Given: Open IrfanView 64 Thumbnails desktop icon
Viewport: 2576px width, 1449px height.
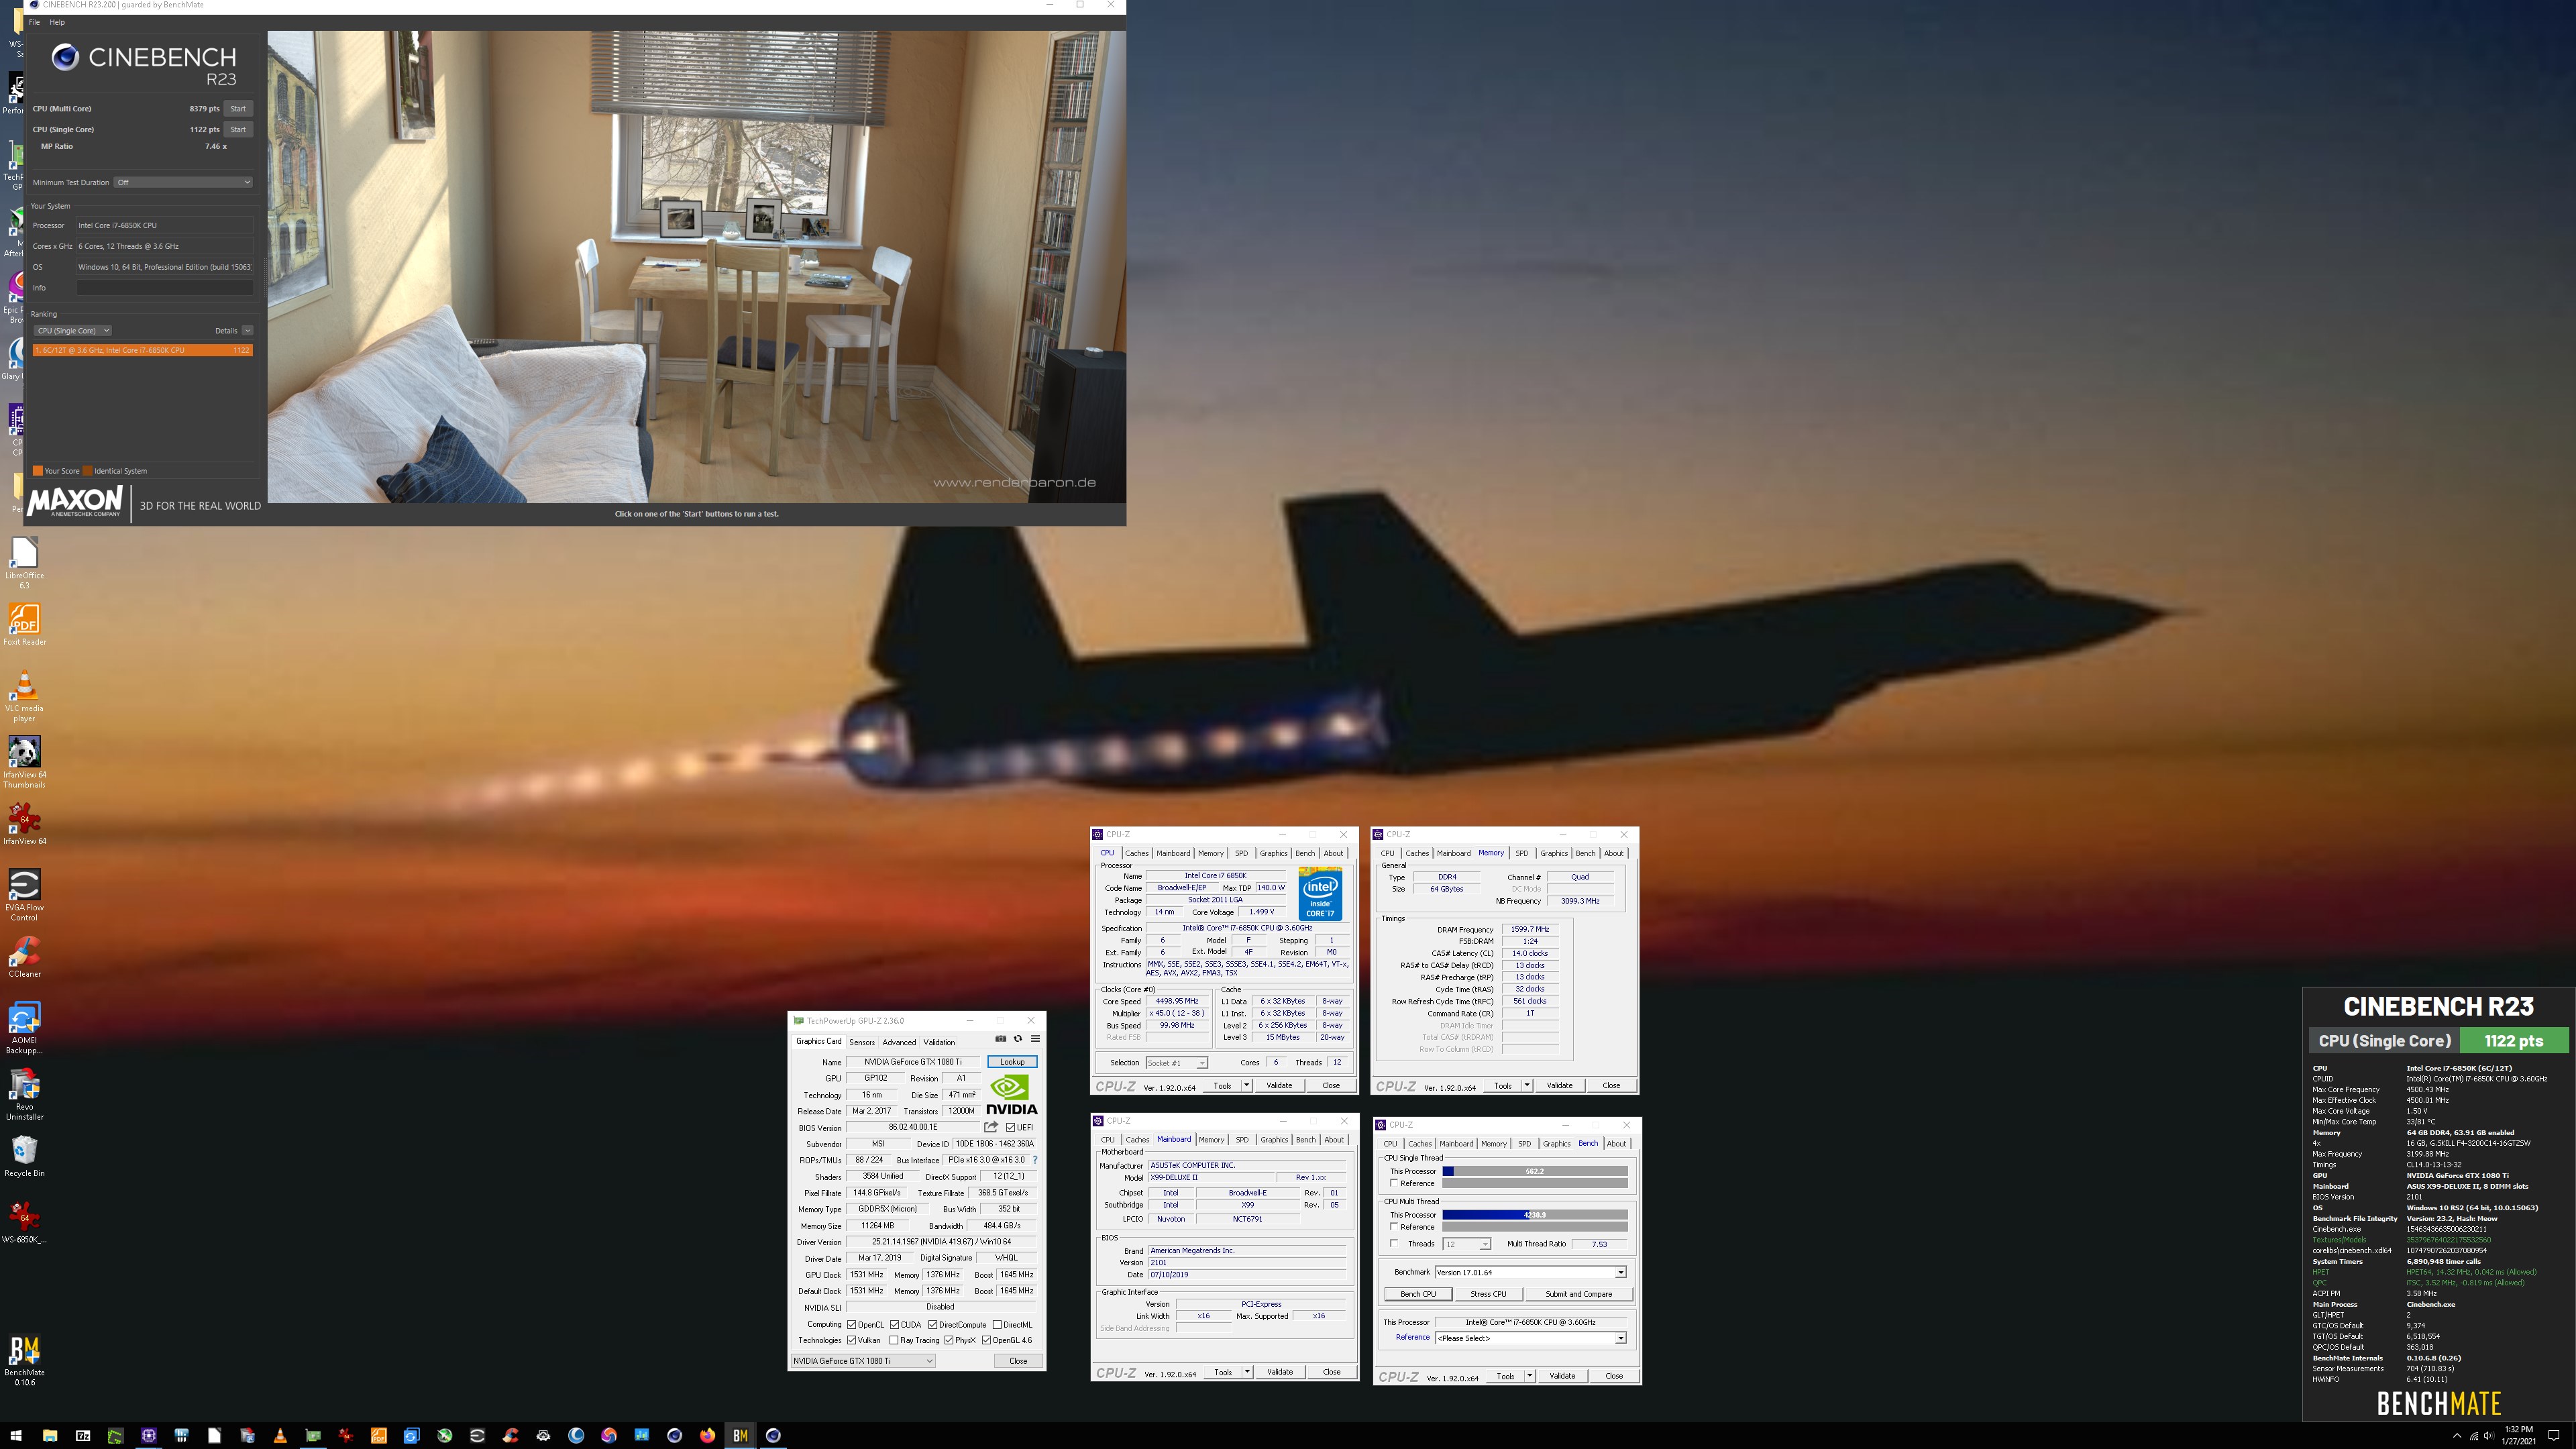Looking at the screenshot, I should coord(24,762).
